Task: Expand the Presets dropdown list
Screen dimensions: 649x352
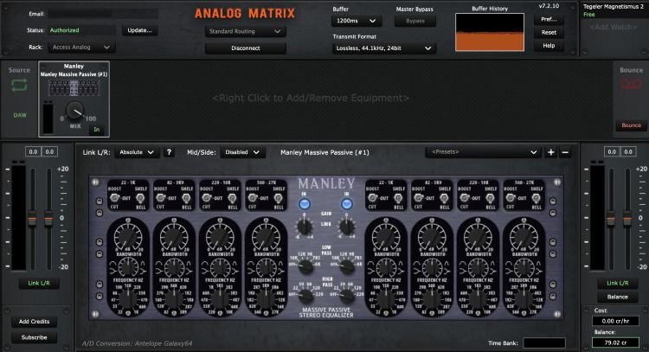Action: tap(484, 152)
